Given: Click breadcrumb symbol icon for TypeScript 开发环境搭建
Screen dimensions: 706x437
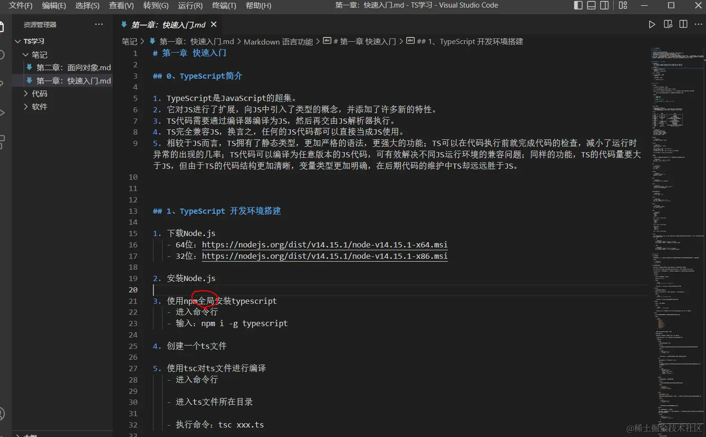Looking at the screenshot, I should 411,41.
